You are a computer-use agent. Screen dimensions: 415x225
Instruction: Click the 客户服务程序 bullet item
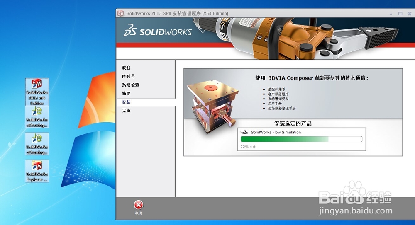[278, 94]
